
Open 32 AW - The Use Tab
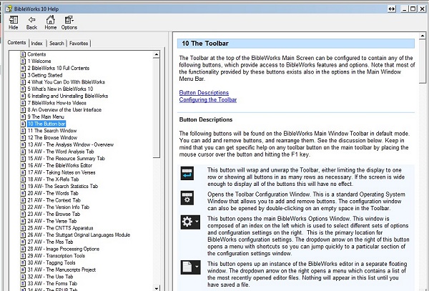[x=50, y=277]
